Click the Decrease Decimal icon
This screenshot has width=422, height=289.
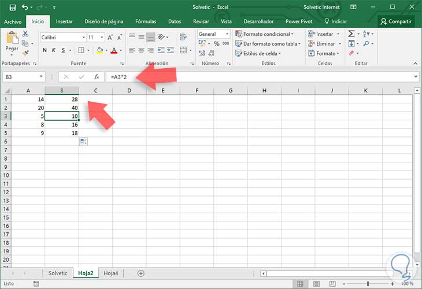click(212, 53)
